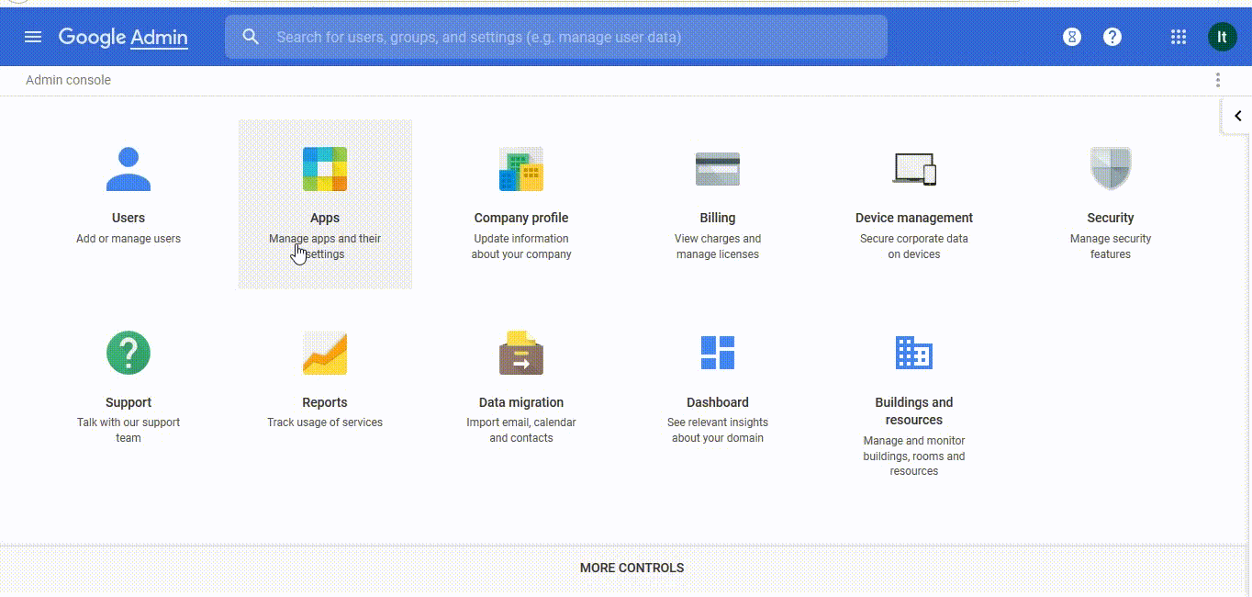Click 'Track usage of services' description
Screen dimensions: 1252x597
pos(325,422)
